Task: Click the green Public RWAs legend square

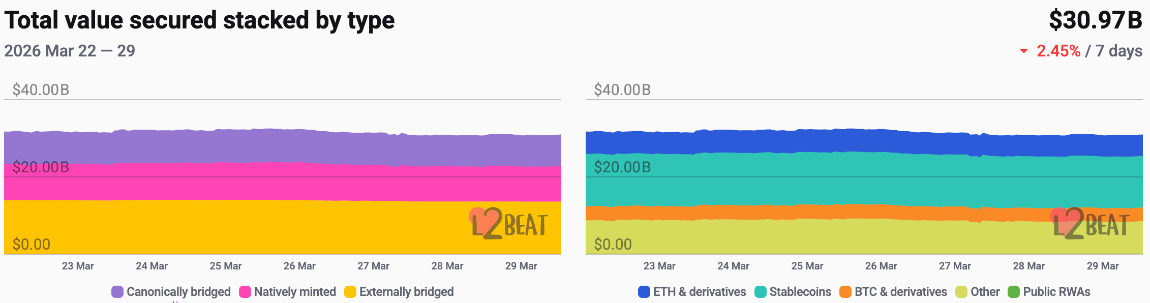Action: point(1014,292)
